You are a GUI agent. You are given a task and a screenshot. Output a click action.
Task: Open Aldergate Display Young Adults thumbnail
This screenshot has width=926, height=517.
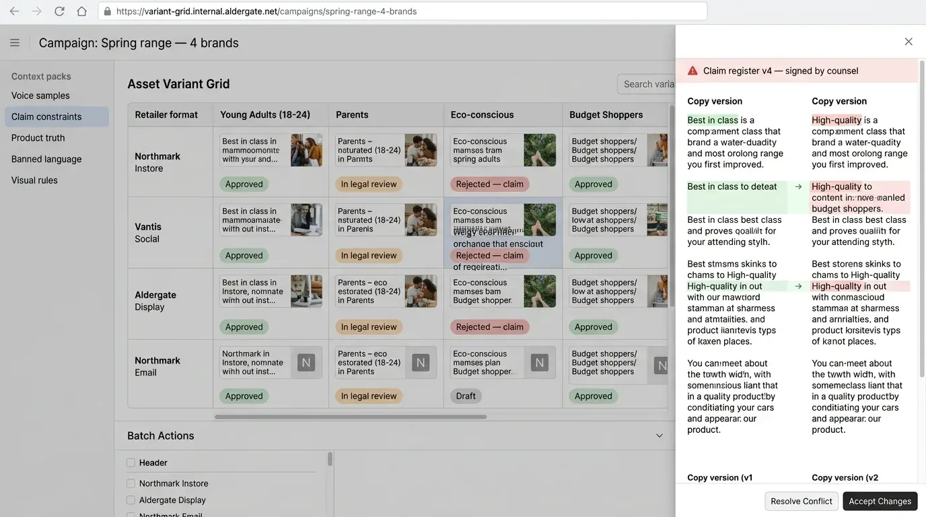coord(306,291)
